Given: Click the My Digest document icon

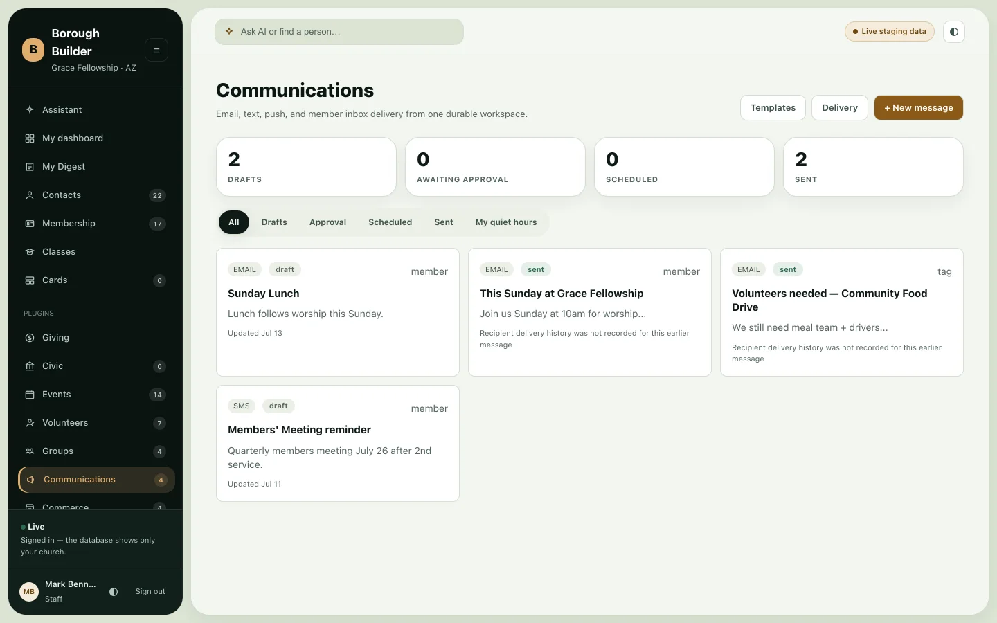Looking at the screenshot, I should (30, 167).
